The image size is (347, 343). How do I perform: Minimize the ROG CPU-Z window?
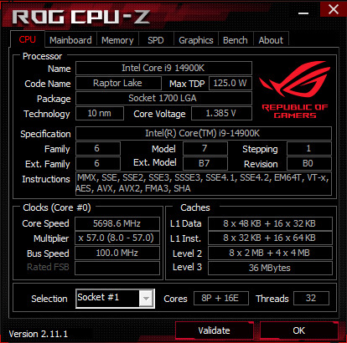pos(303,13)
